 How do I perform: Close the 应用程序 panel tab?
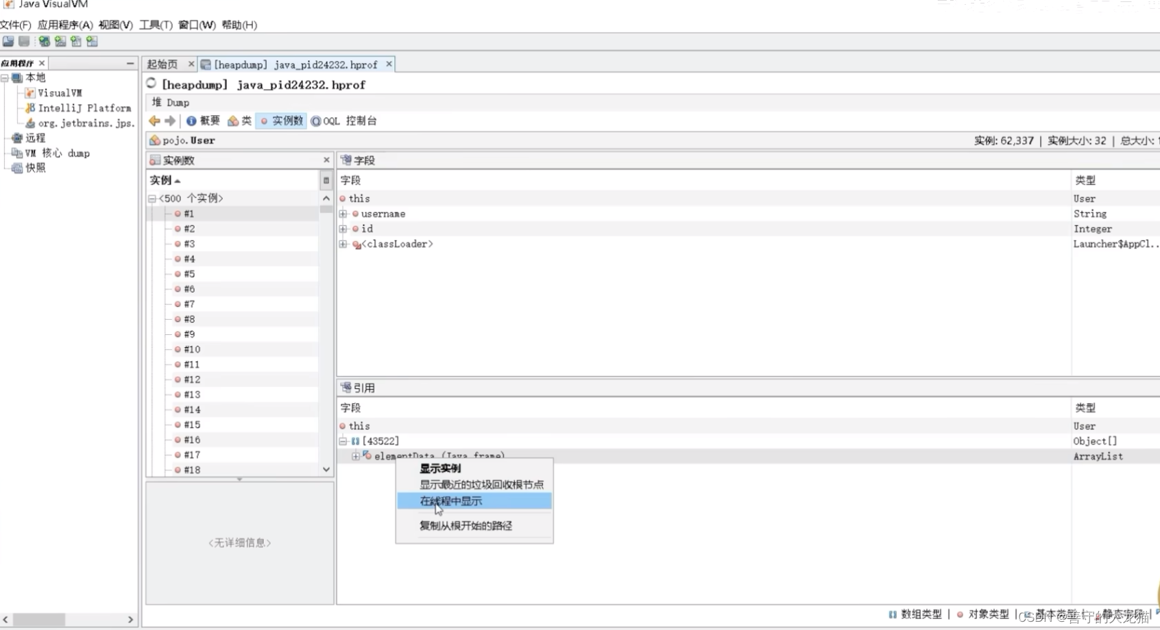click(x=42, y=63)
